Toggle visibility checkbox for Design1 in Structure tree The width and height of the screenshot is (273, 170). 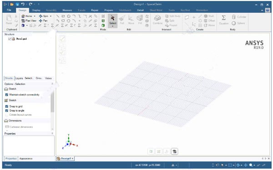pyautogui.click(x=10, y=39)
